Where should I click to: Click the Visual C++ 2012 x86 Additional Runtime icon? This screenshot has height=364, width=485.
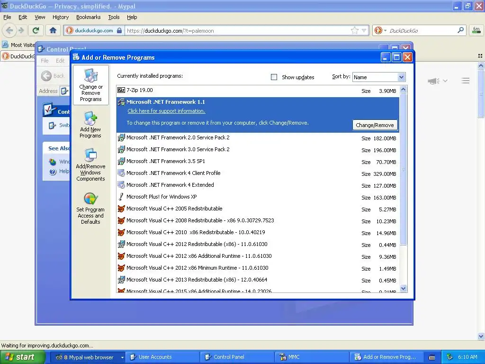(121, 256)
